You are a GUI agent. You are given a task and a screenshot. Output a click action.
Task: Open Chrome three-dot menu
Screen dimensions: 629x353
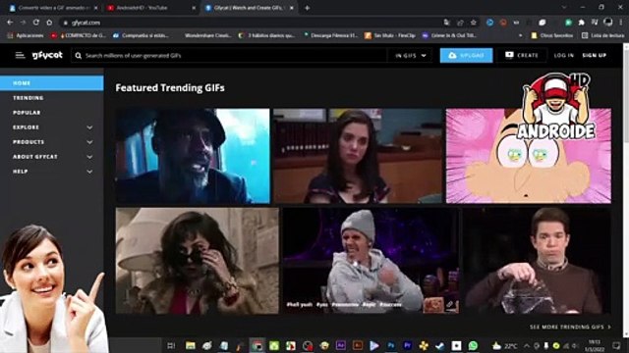pyautogui.click(x=621, y=23)
